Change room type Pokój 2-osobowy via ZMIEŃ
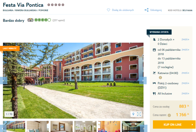The height and width of the screenshot is (132, 196). (x=185, y=83)
